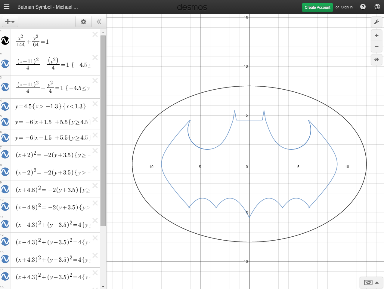
Task: Delete expression 6 with its X icon
Action: coord(95,135)
